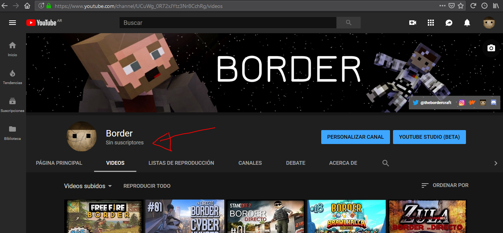Go to Inicio in the sidebar

(12, 49)
